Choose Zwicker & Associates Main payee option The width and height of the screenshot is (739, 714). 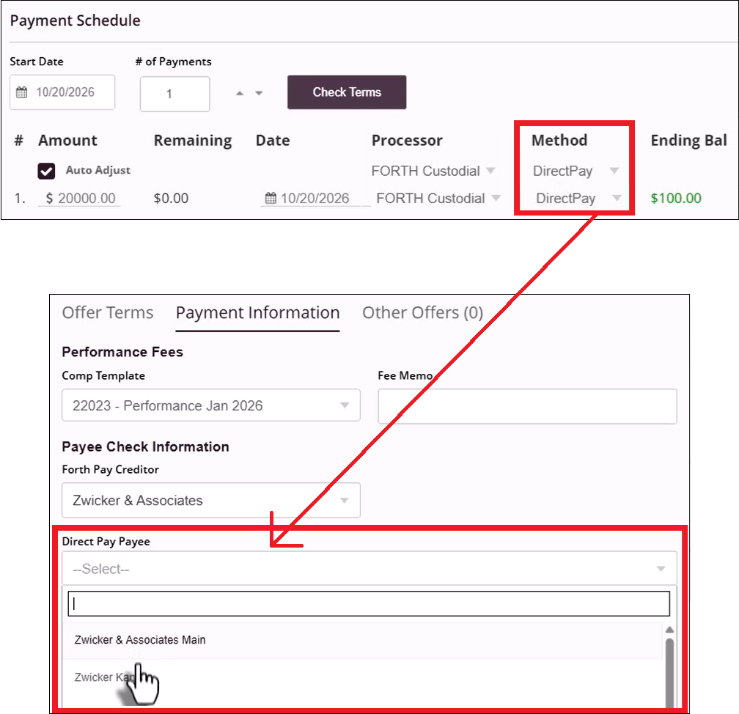pyautogui.click(x=363, y=640)
